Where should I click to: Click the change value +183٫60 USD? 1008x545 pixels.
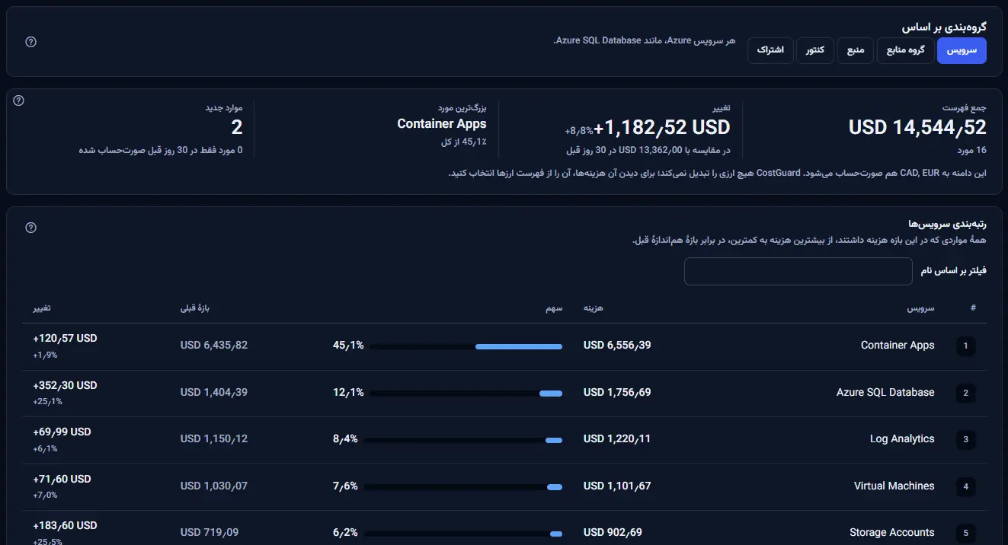65,525
